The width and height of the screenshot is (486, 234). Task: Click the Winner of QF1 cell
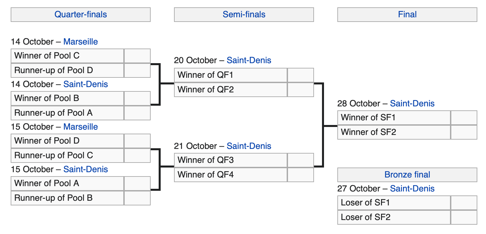tap(231, 75)
